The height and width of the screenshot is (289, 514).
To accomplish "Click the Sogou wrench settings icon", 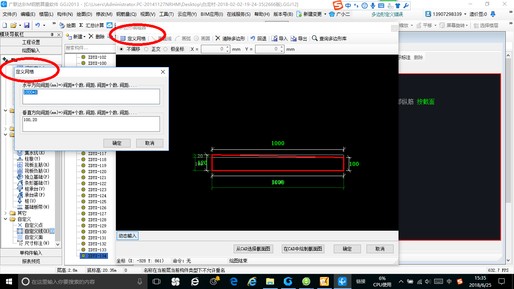I will point(406,6).
